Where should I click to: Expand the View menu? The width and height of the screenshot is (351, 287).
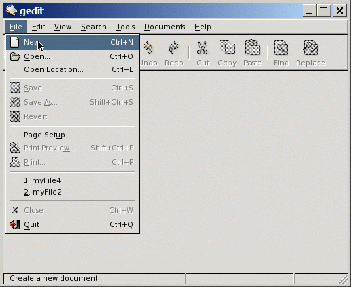pyautogui.click(x=63, y=27)
